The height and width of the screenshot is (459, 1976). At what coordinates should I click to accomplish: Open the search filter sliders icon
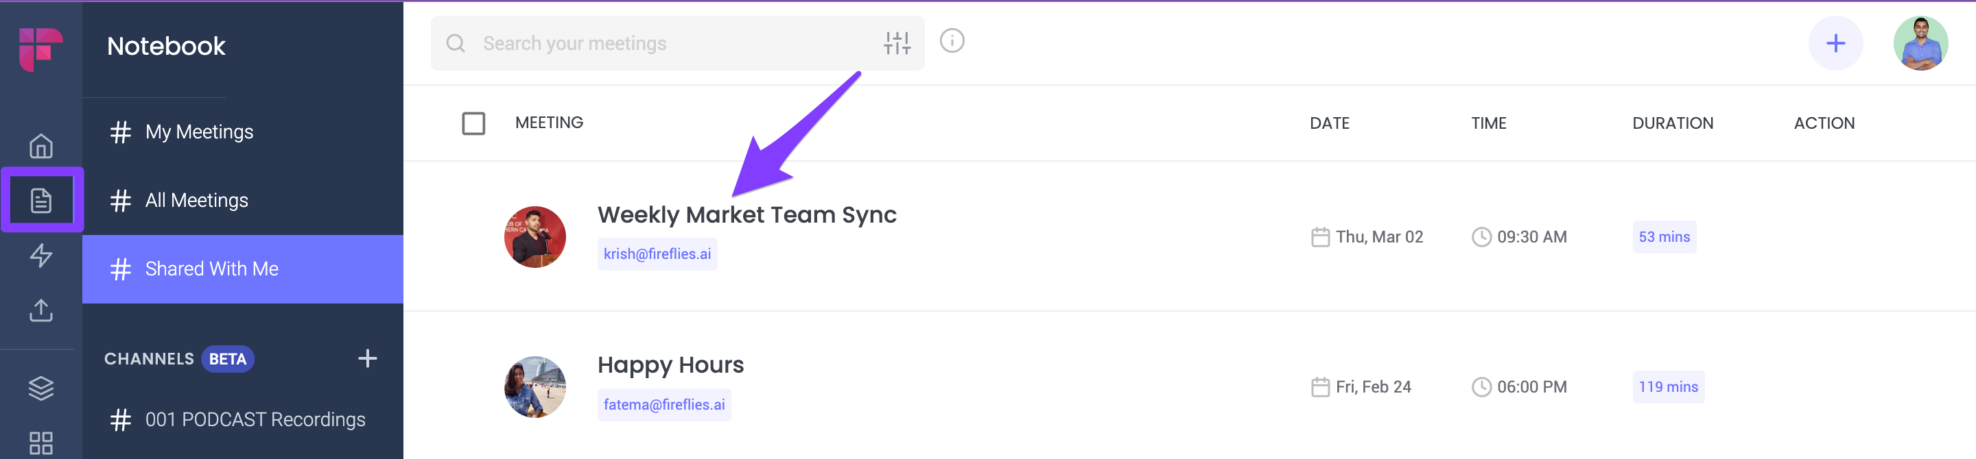[x=896, y=44]
